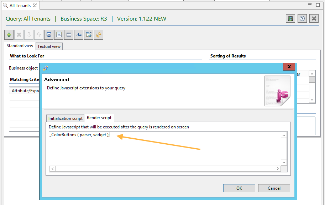Switch to the Initialization script tab
The height and width of the screenshot is (205, 325).
click(65, 118)
